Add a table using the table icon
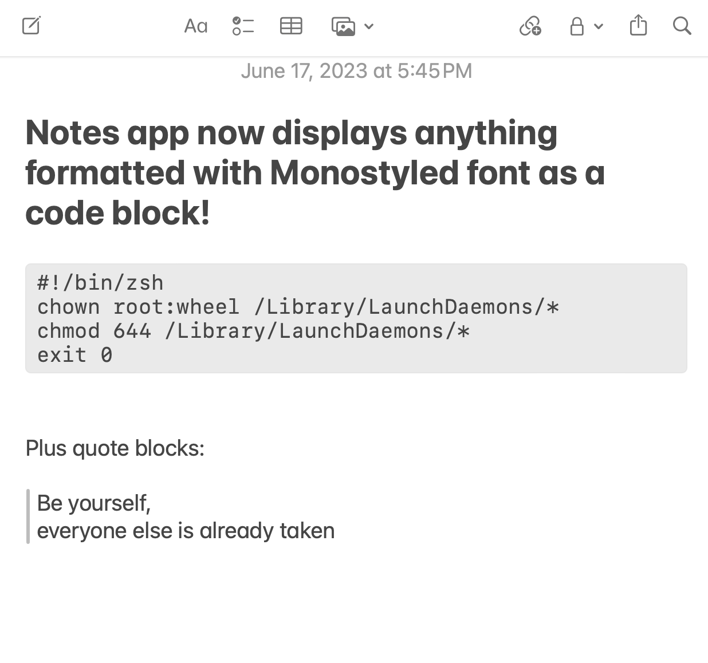Viewport: 708px width, 663px height. pyautogui.click(x=291, y=26)
